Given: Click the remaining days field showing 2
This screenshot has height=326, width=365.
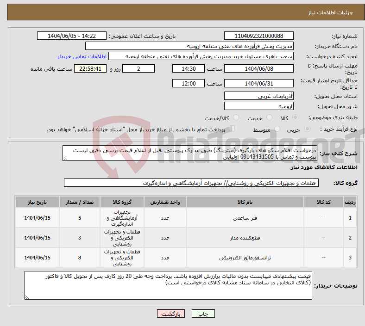Looking at the screenshot, I should coord(138,68).
